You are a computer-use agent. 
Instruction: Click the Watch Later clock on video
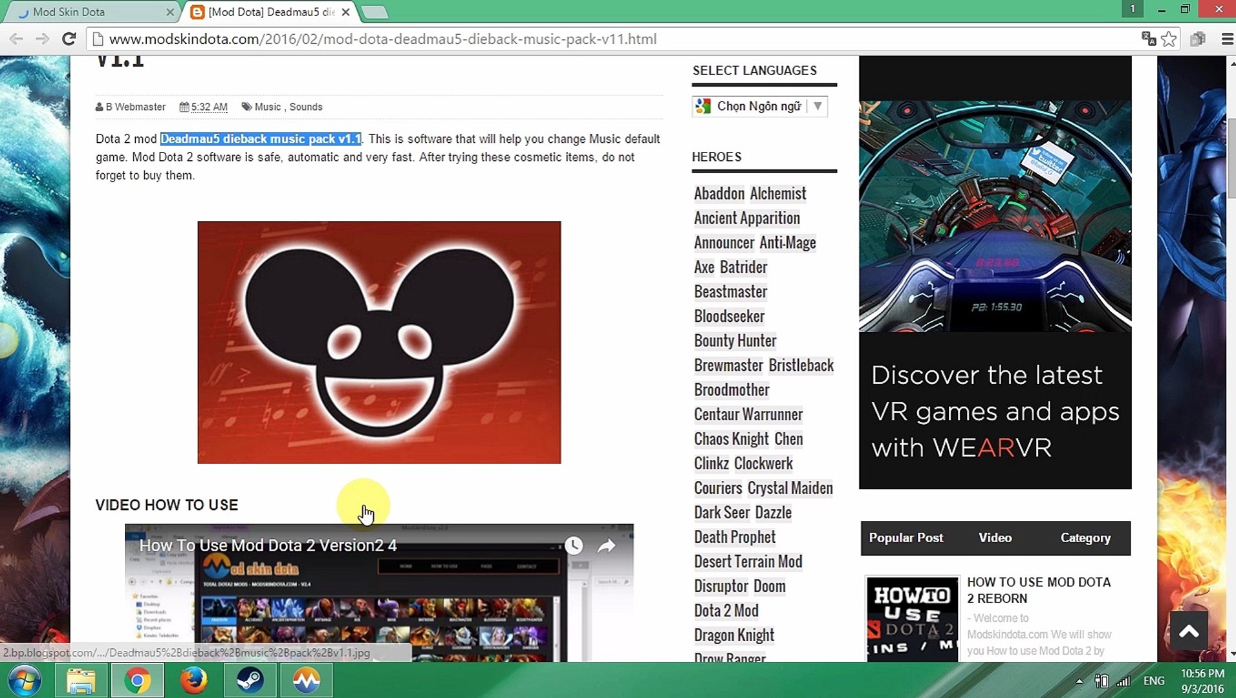574,545
